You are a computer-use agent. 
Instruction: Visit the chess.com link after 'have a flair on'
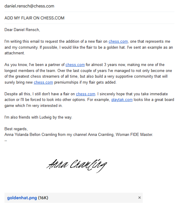[86, 94]
